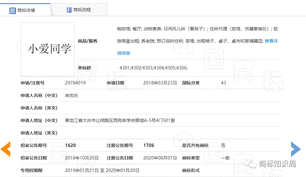Go to previous trademark with orange left arrow
The height and width of the screenshot is (177, 306).
click(5, 149)
